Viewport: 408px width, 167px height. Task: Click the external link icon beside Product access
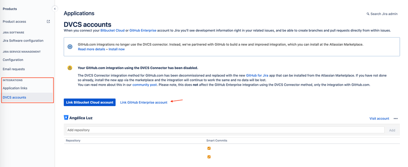point(49,22)
